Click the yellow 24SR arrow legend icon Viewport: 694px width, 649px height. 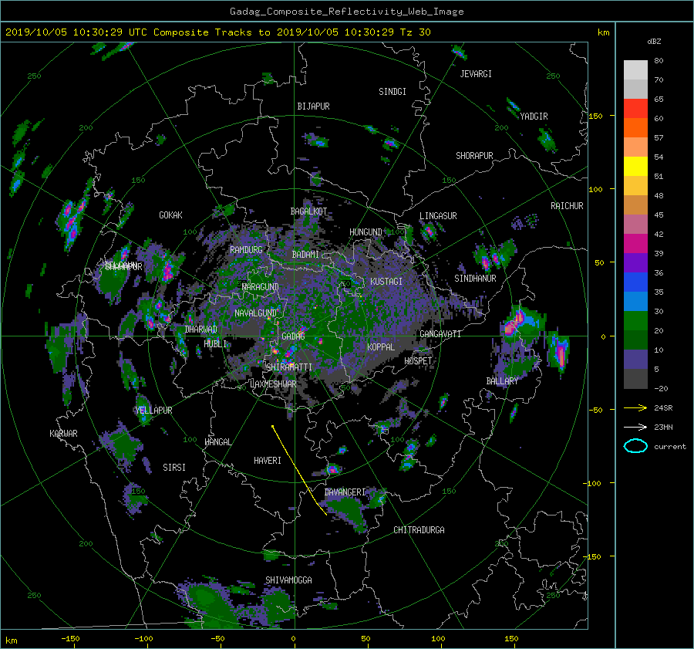[x=635, y=407]
